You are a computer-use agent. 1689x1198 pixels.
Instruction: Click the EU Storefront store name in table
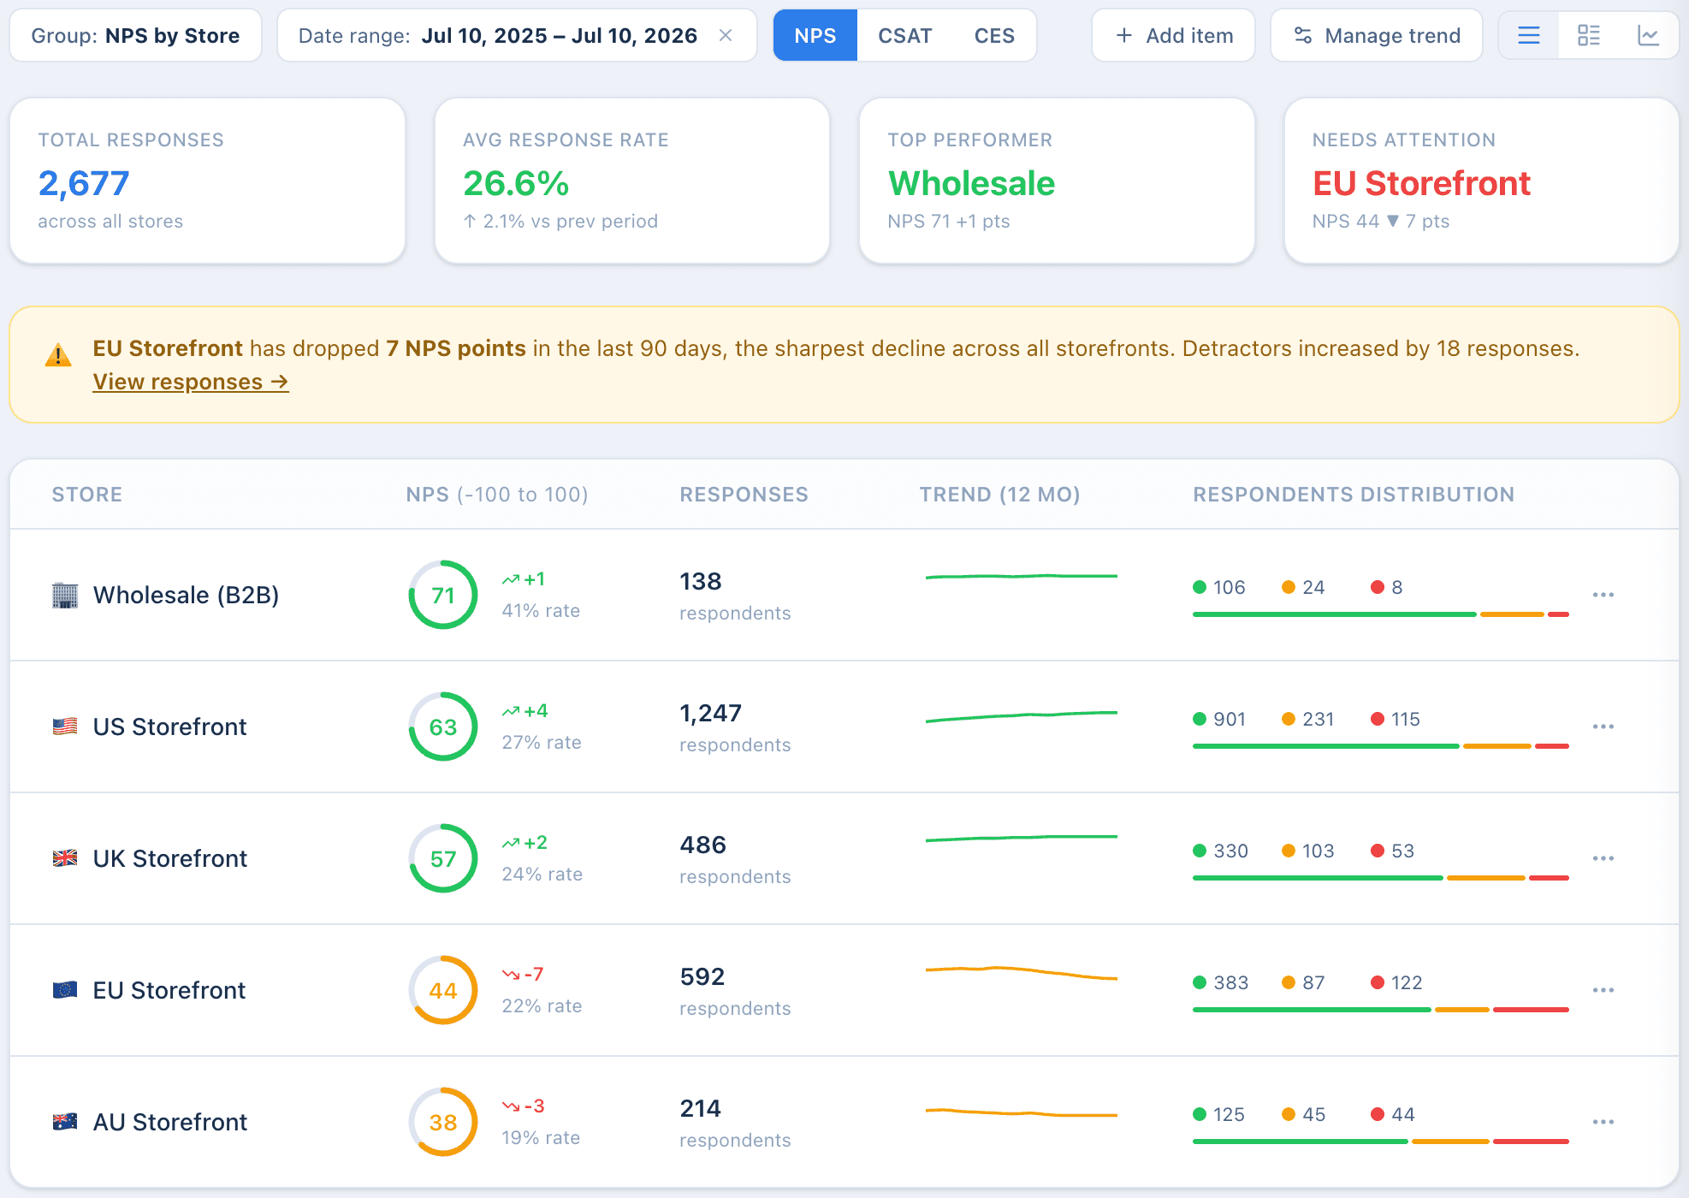pos(169,990)
